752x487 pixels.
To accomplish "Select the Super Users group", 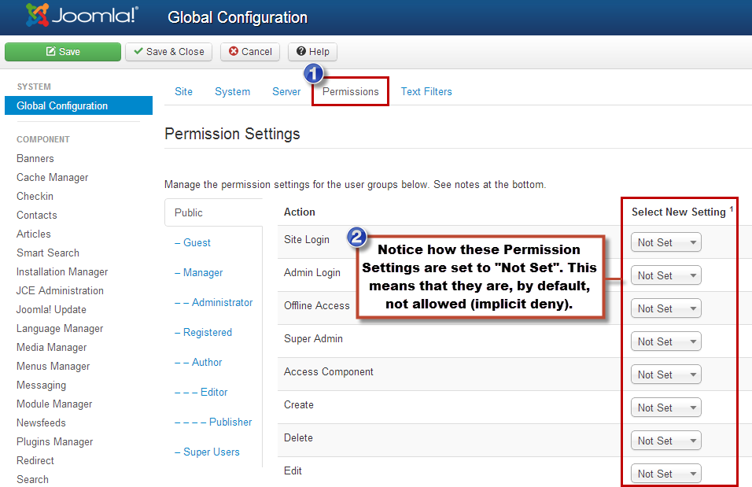I will tap(207, 452).
